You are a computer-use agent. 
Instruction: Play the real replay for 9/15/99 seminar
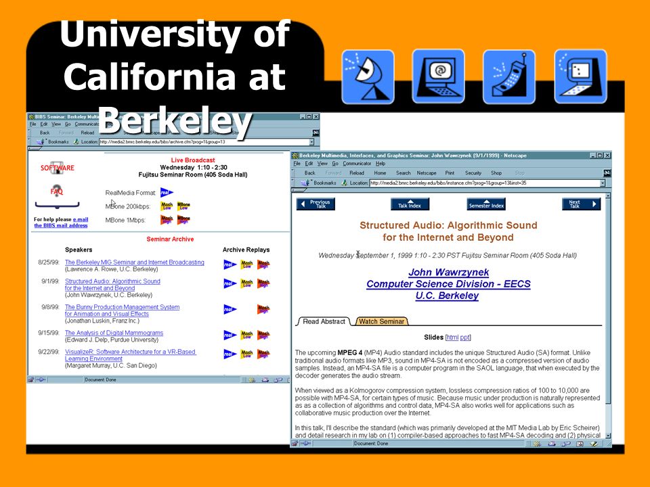click(230, 335)
